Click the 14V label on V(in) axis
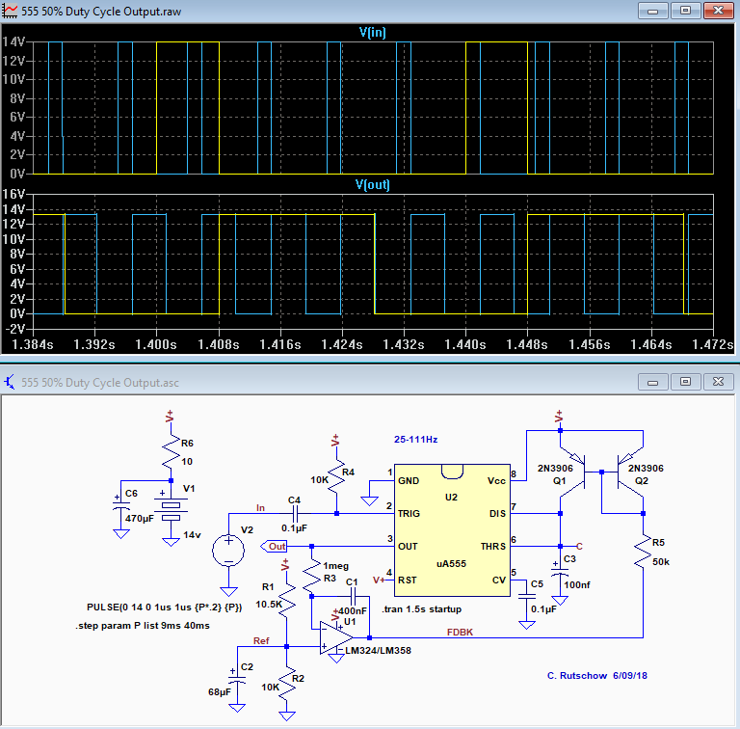Screen dimensions: 740x729 pos(13,41)
